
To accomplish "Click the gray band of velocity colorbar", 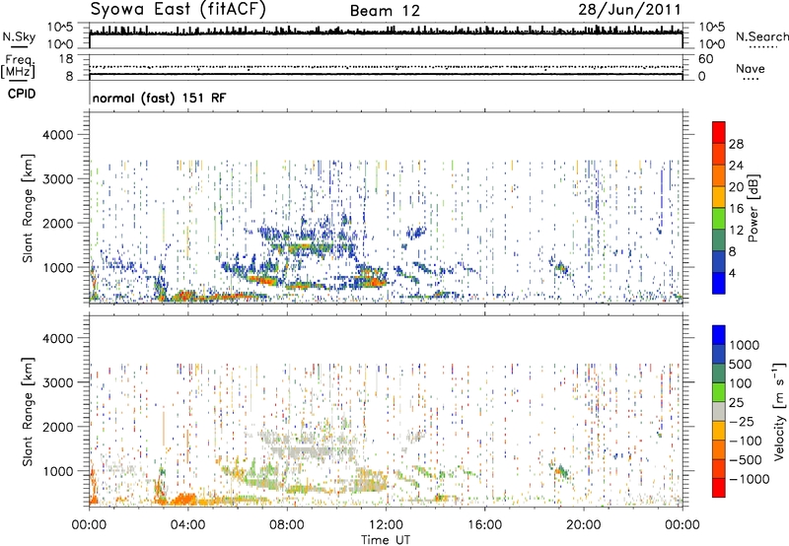I will 719,411.
